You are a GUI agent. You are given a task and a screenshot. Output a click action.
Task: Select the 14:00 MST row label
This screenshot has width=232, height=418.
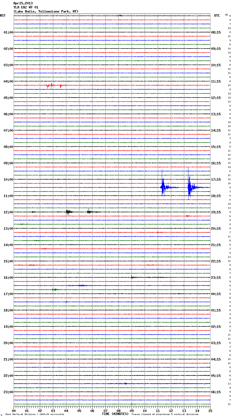click(8, 245)
